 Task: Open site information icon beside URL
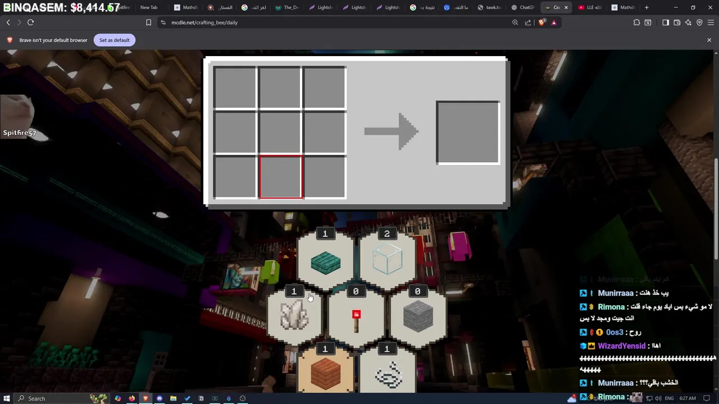[163, 22]
